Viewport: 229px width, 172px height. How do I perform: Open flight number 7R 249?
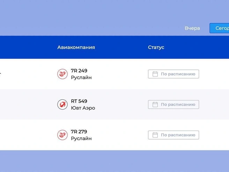[x=79, y=71]
